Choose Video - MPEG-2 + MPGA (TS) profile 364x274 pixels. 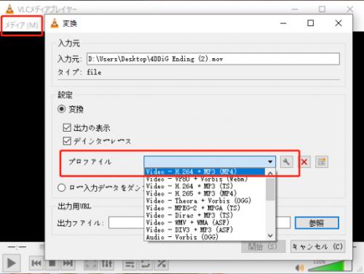click(205, 208)
